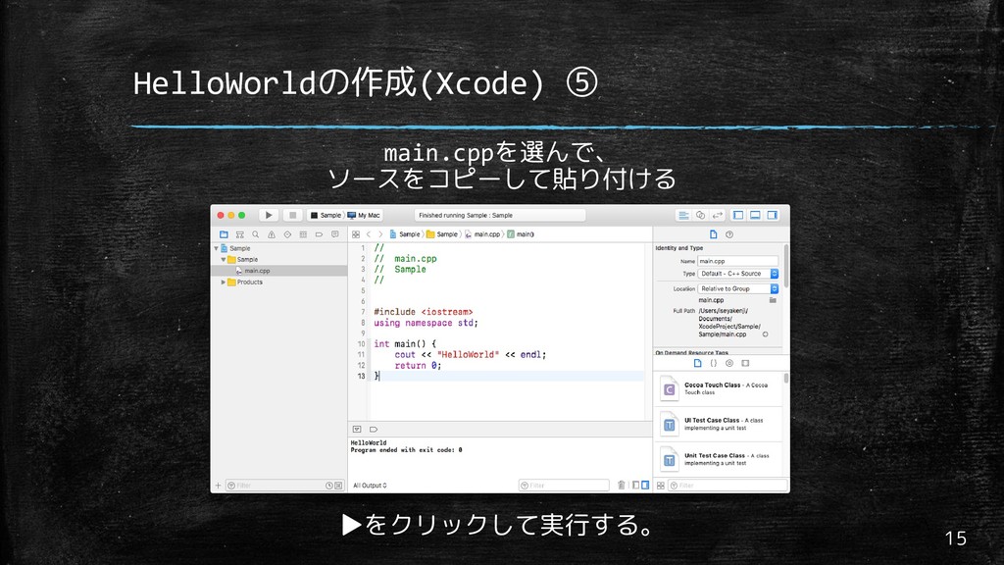The image size is (1004, 565).
Task: Open the Test navigator diamond icon
Action: tap(287, 234)
